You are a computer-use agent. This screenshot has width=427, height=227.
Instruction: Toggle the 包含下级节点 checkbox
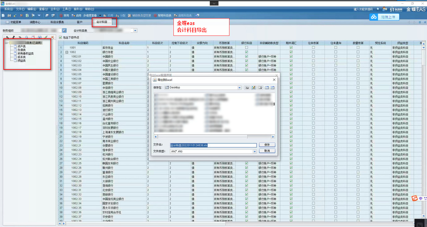coord(61,37)
